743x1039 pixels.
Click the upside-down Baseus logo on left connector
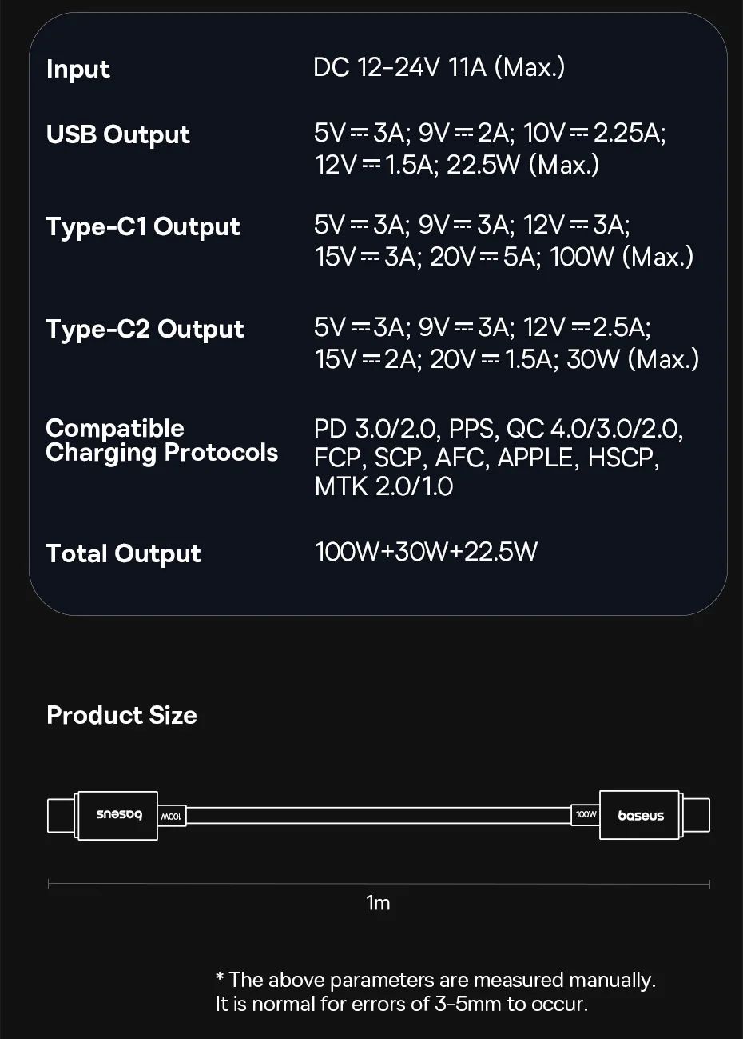click(118, 816)
